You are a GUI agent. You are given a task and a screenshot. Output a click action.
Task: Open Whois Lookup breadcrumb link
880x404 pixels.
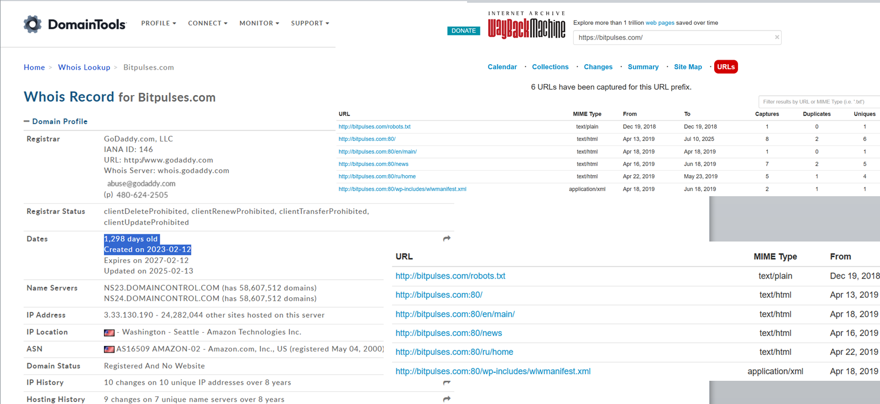(x=84, y=67)
